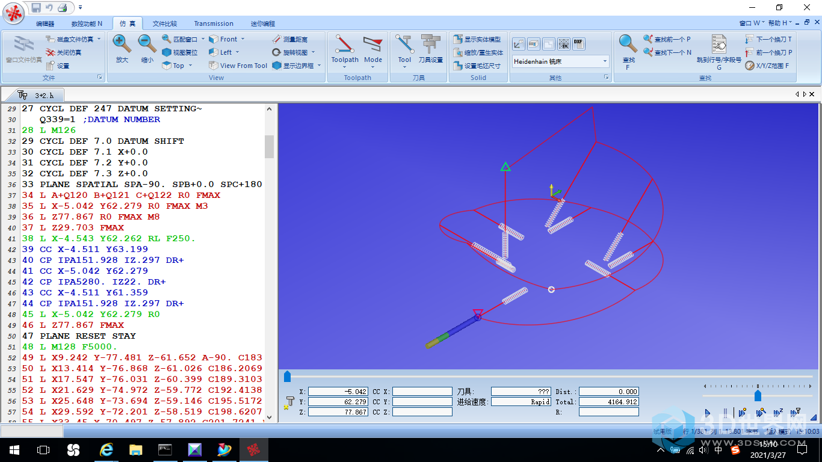Open the Toolpath dropdown button

tap(345, 51)
